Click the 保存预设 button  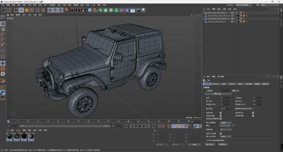point(223,144)
